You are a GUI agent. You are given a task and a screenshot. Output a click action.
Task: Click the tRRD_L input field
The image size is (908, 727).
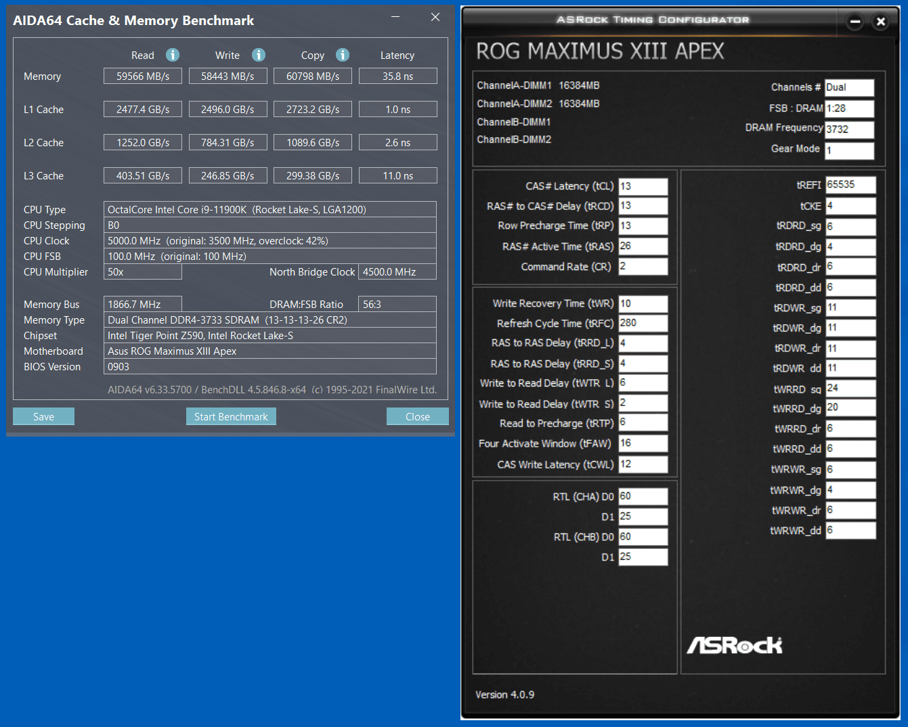click(x=643, y=343)
